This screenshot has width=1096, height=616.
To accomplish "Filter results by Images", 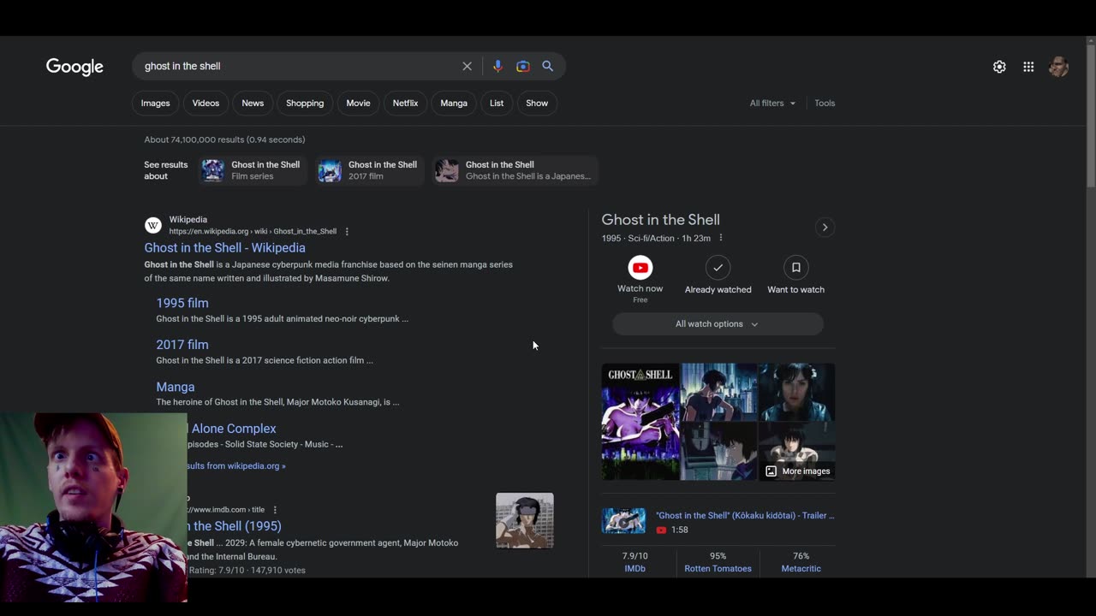I will tap(155, 104).
